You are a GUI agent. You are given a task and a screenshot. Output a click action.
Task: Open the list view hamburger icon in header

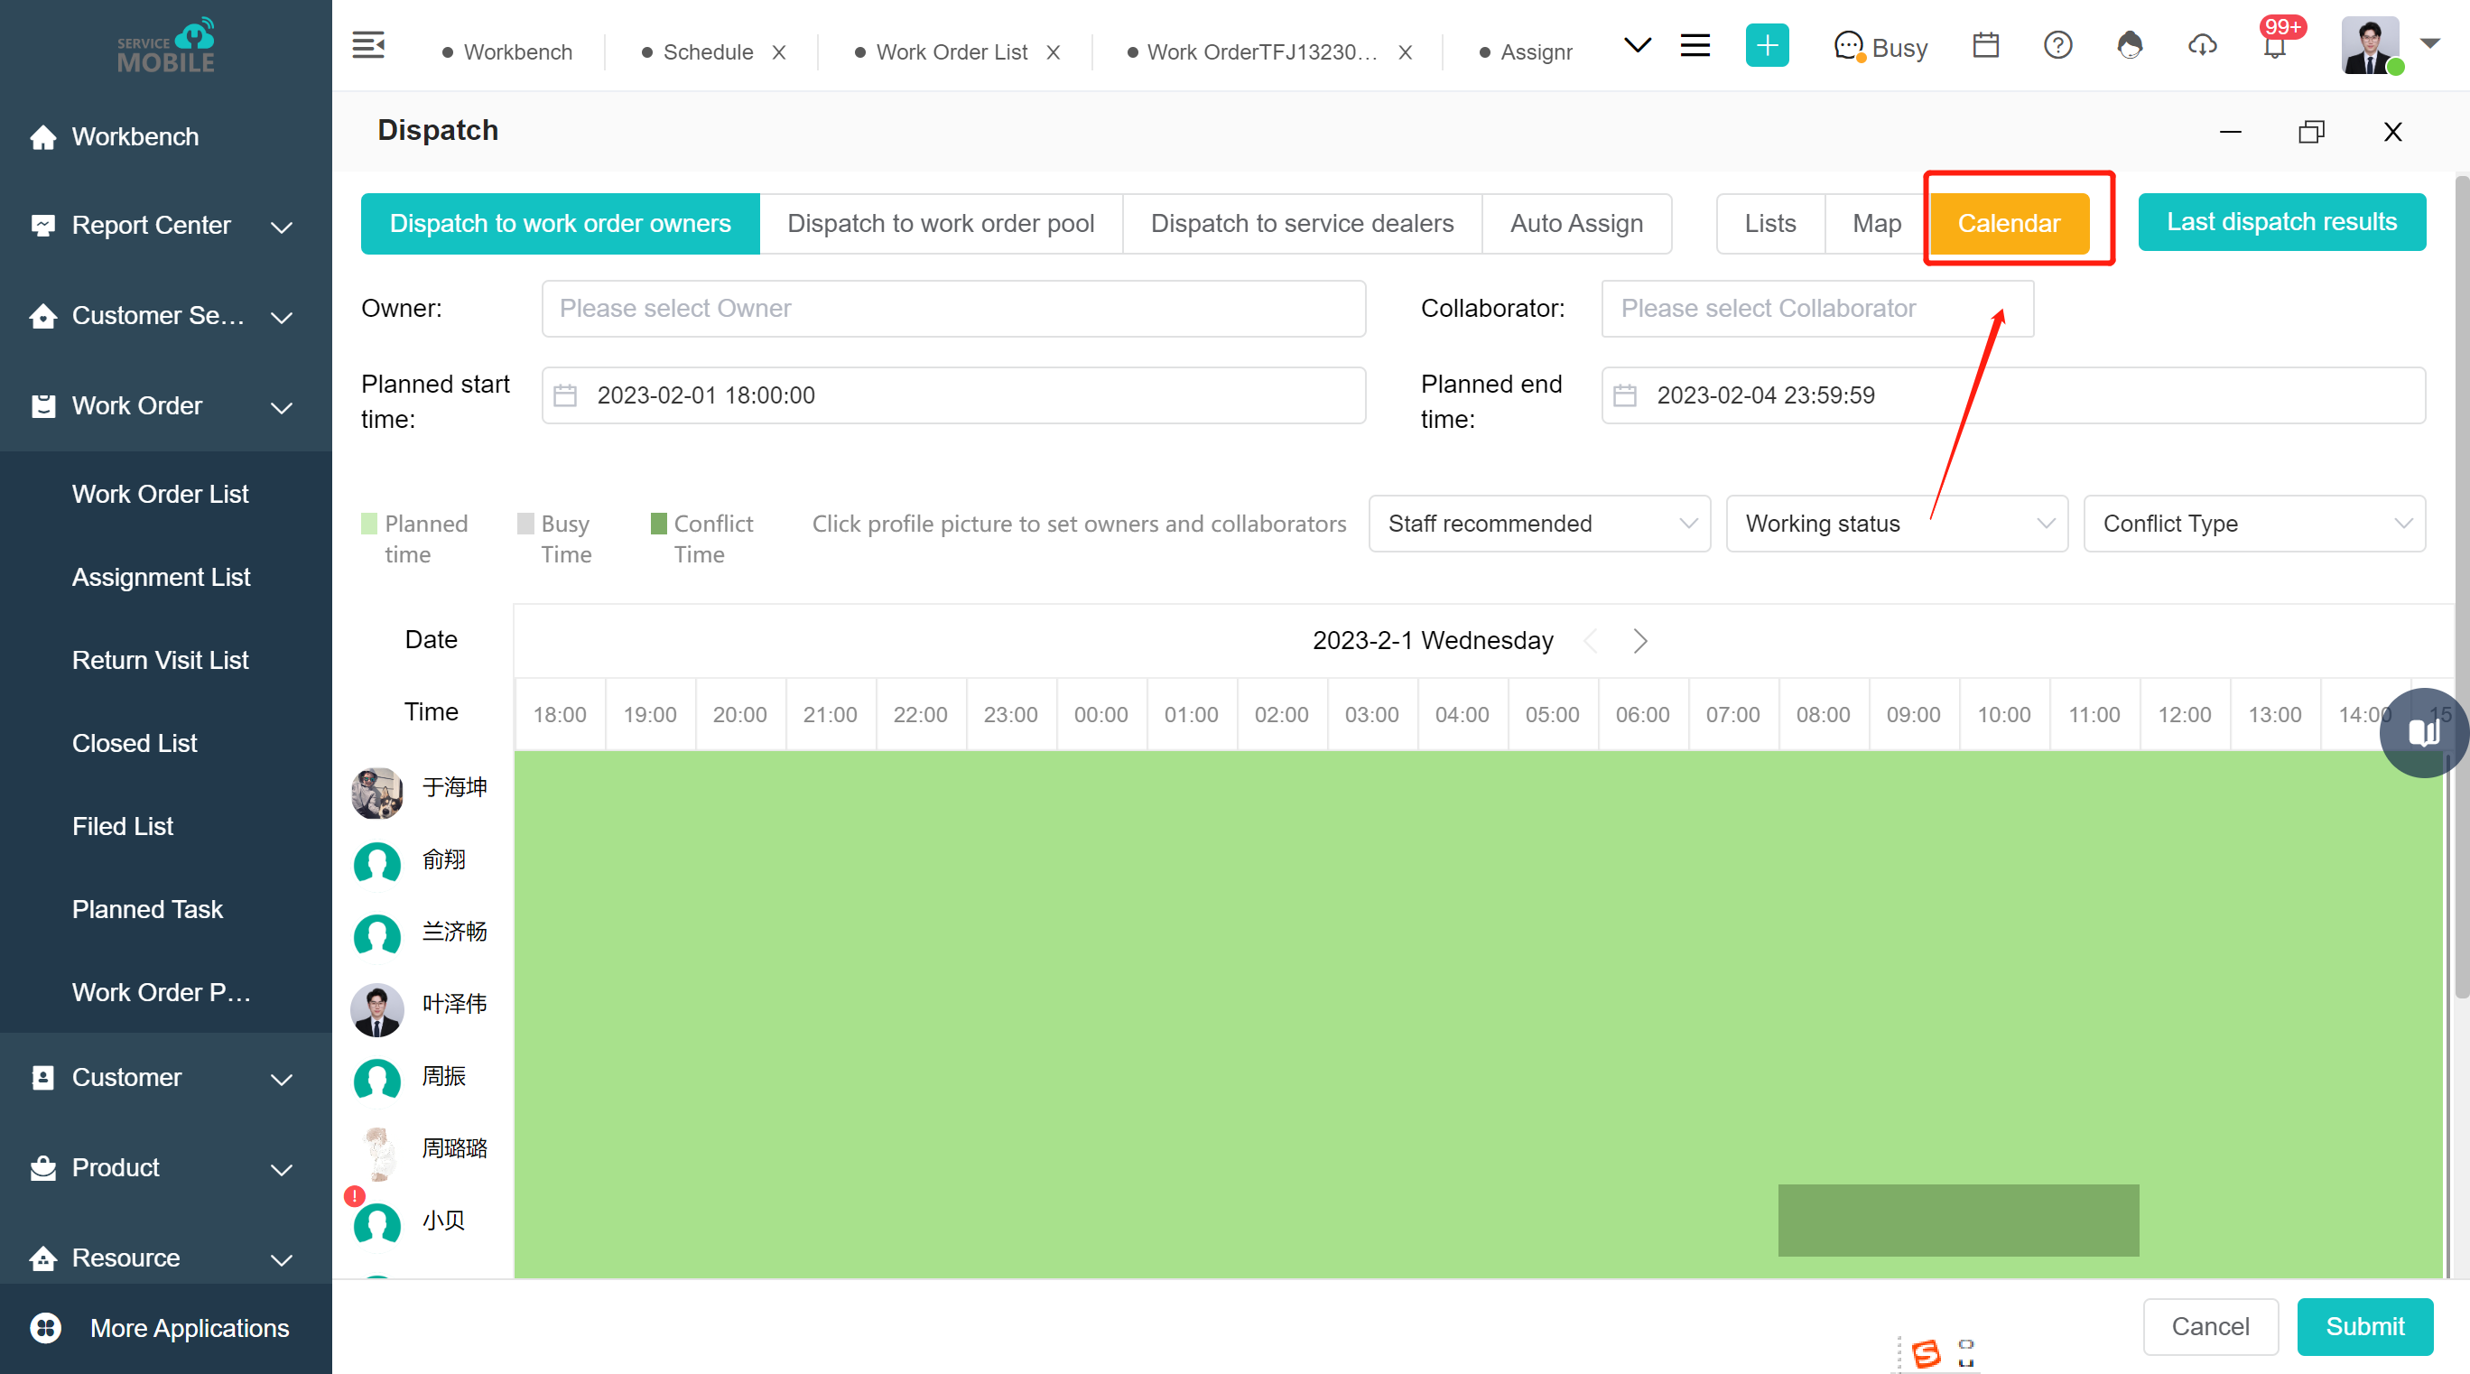(x=1695, y=45)
